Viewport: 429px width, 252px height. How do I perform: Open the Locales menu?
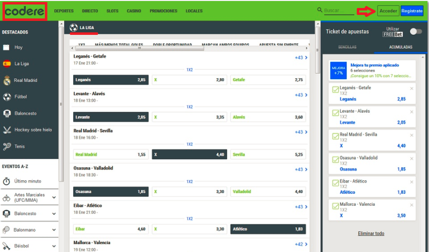(x=194, y=11)
